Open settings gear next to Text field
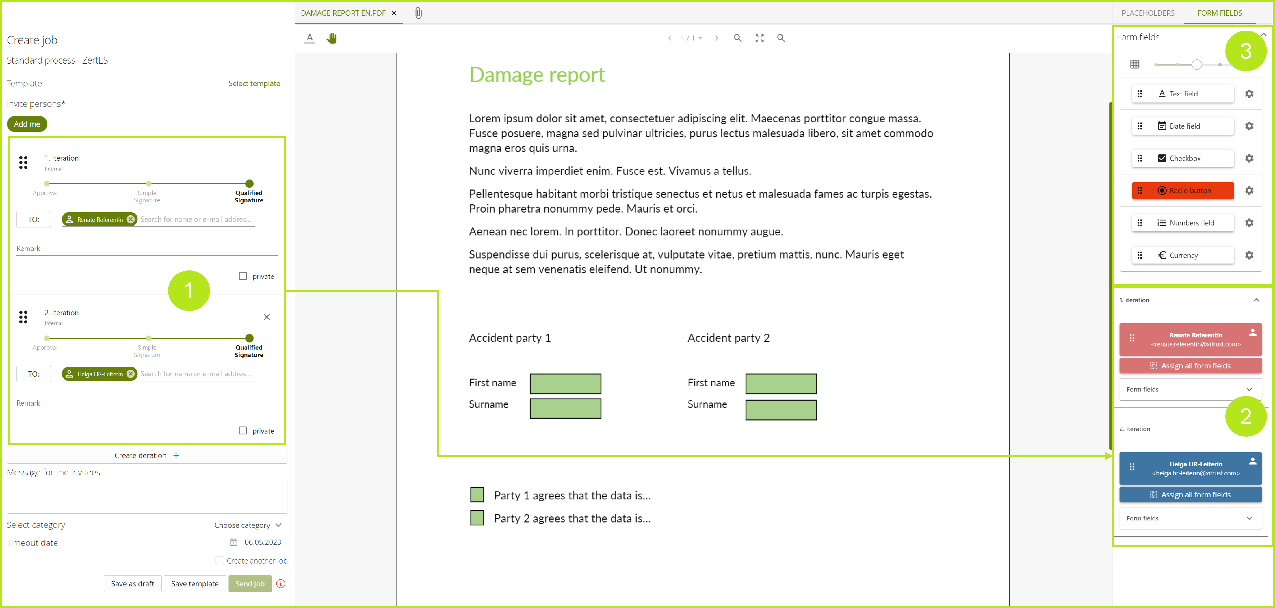The height and width of the screenshot is (608, 1275). tap(1250, 94)
